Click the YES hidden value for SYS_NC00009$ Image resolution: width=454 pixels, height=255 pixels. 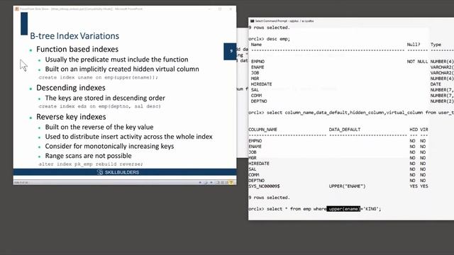pyautogui.click(x=414, y=186)
